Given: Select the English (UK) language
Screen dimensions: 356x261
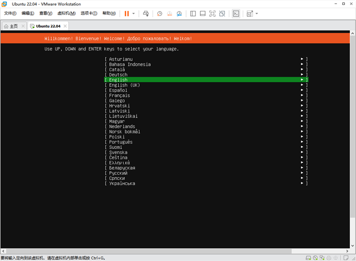Looking at the screenshot, I should click(x=206, y=85).
